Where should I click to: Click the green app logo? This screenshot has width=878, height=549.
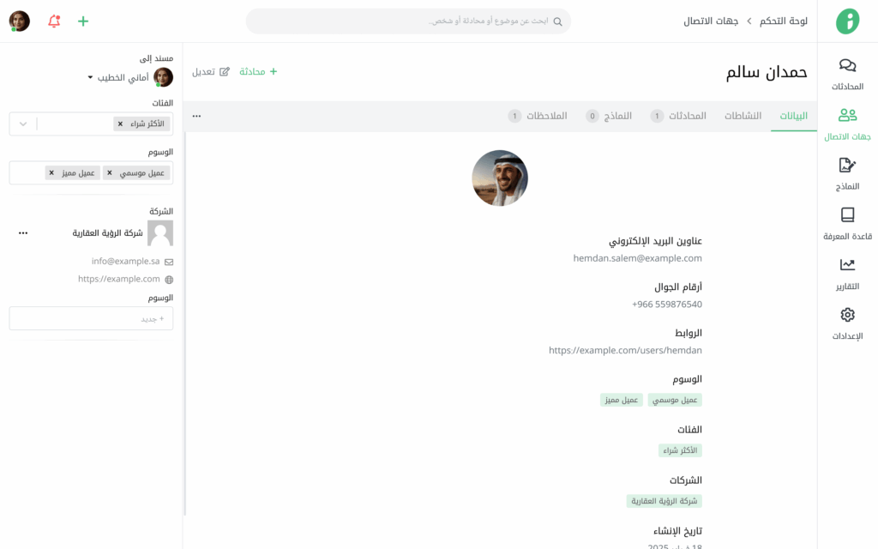click(847, 21)
